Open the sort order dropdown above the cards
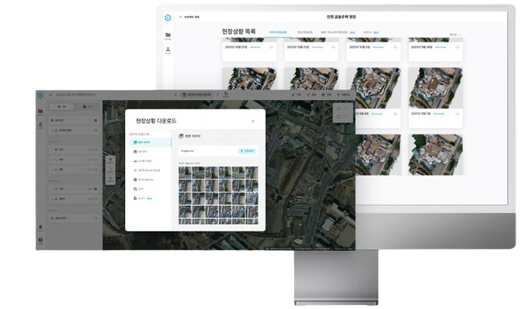 click(455, 35)
